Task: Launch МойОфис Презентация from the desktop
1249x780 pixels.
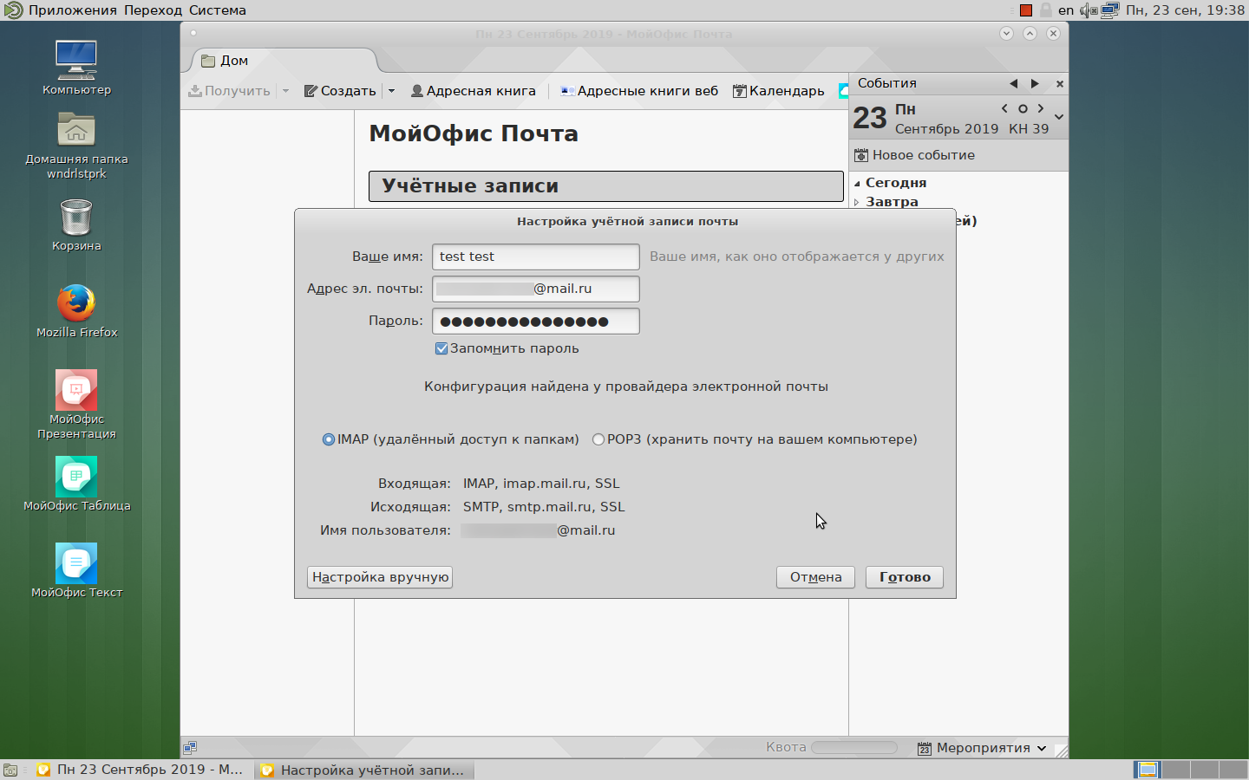Action: point(76,405)
